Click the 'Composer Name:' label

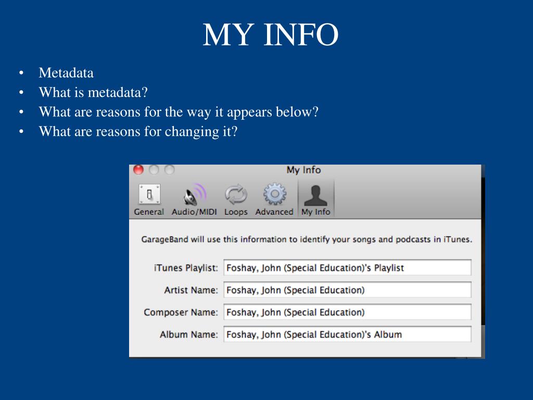(181, 312)
